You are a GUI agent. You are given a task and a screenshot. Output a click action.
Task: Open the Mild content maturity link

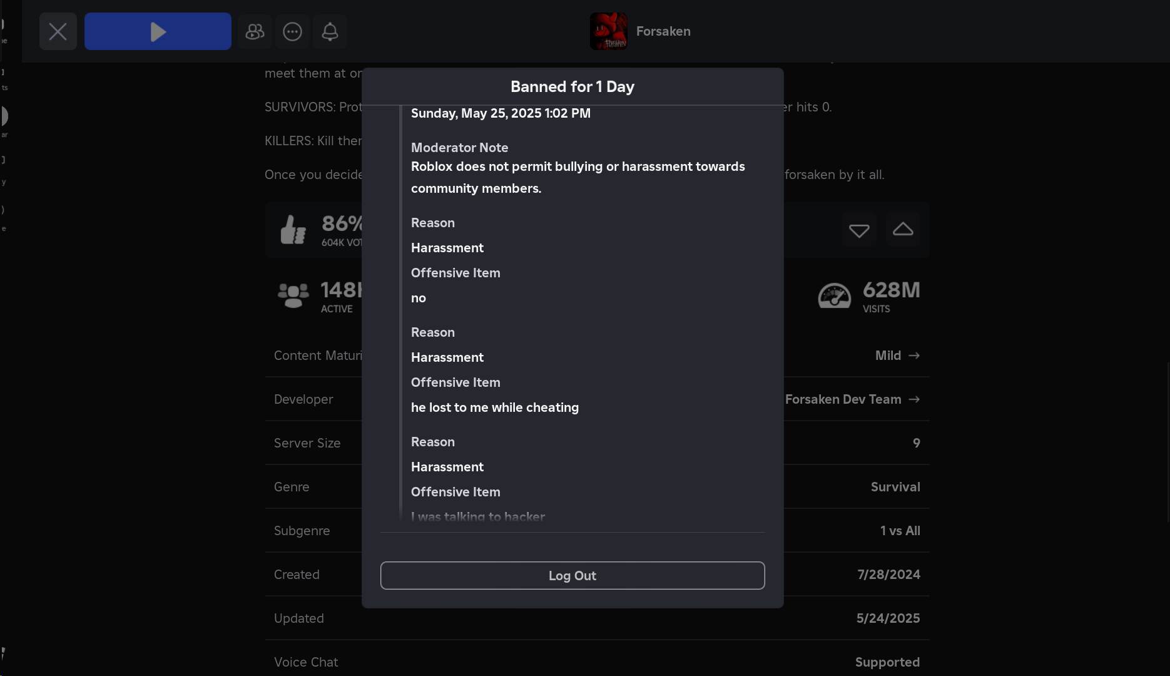tap(897, 356)
